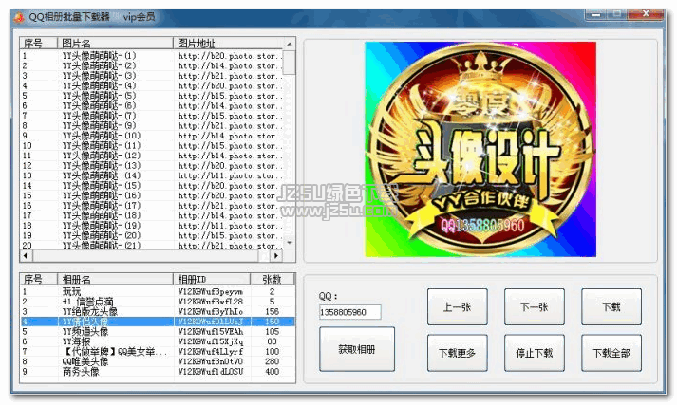Click the count 400 for 商务头像

coord(272,372)
